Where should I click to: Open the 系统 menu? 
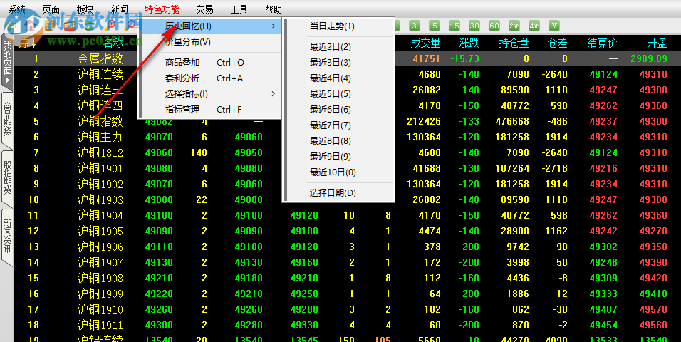coord(17,9)
